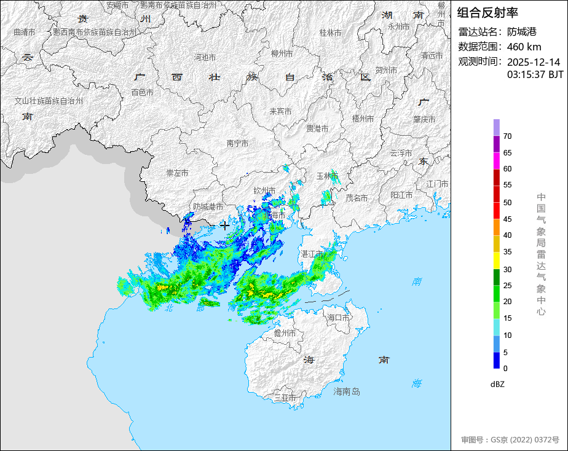This screenshot has height=451, width=568.
Task: Click the 数据范围 460 km text
Action: coord(500,47)
